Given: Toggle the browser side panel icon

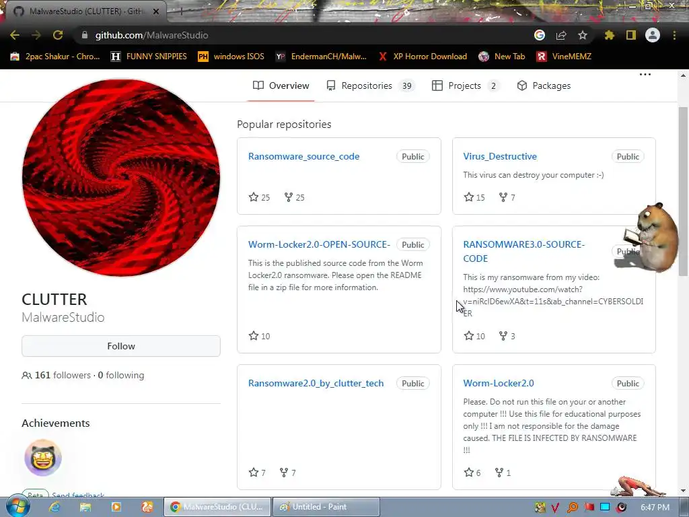Looking at the screenshot, I should pos(631,35).
